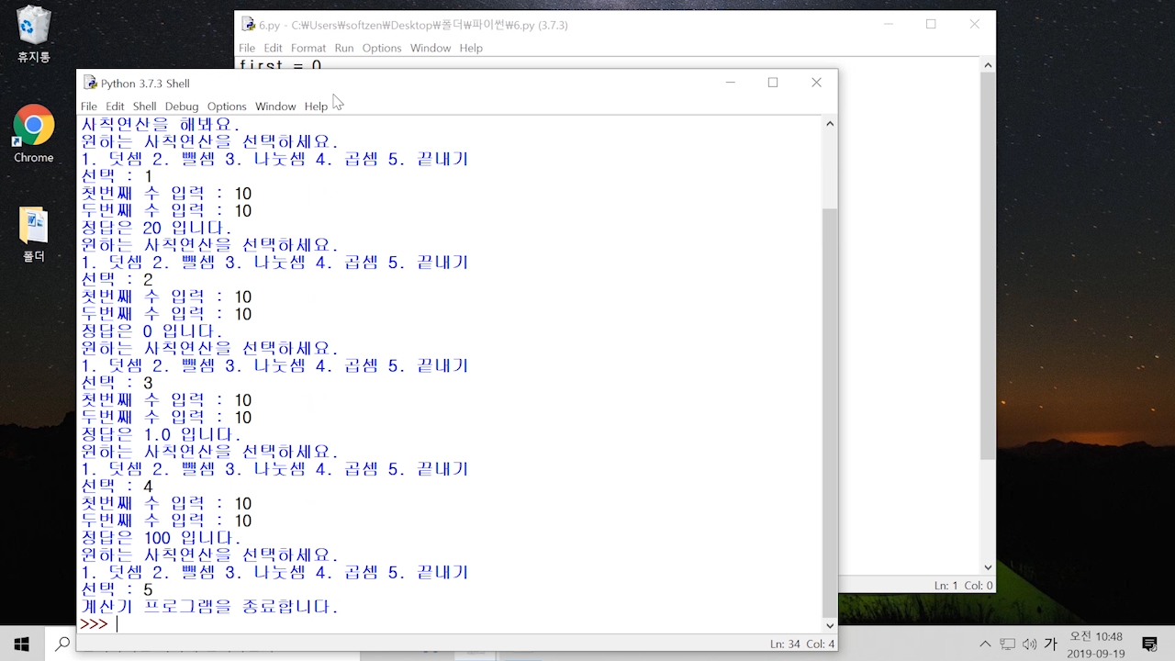Click output '정답은 20 입니다.'
Image resolution: width=1175 pixels, height=661 pixels.
pos(156,228)
